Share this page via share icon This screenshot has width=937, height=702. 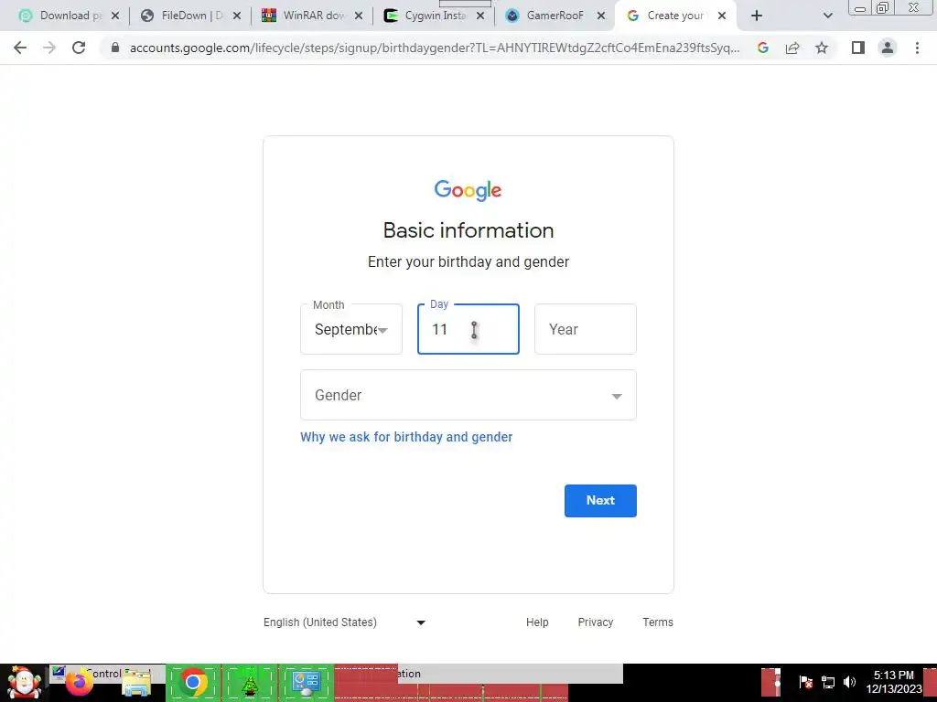[792, 48]
